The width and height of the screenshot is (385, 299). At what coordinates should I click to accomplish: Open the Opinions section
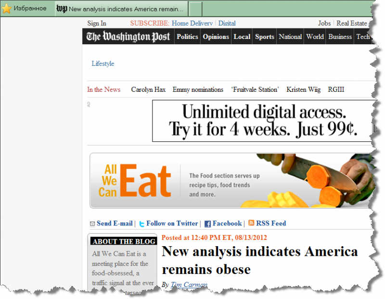point(216,37)
